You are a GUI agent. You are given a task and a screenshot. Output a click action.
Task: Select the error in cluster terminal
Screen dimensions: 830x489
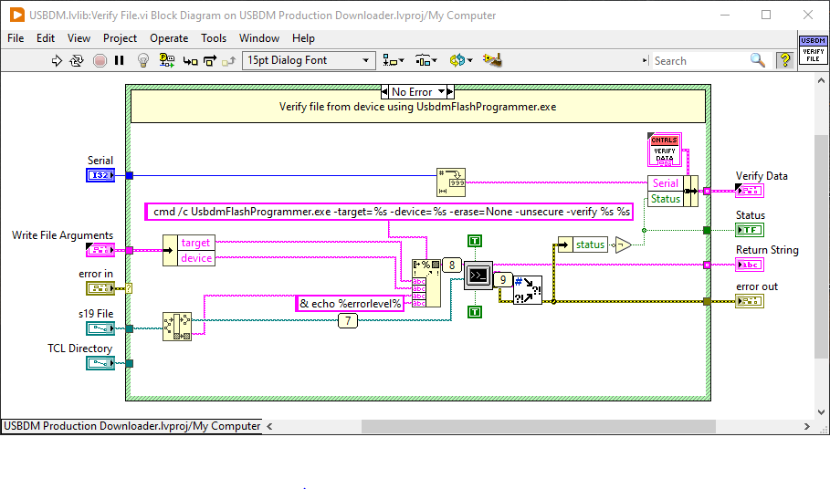coord(100,288)
